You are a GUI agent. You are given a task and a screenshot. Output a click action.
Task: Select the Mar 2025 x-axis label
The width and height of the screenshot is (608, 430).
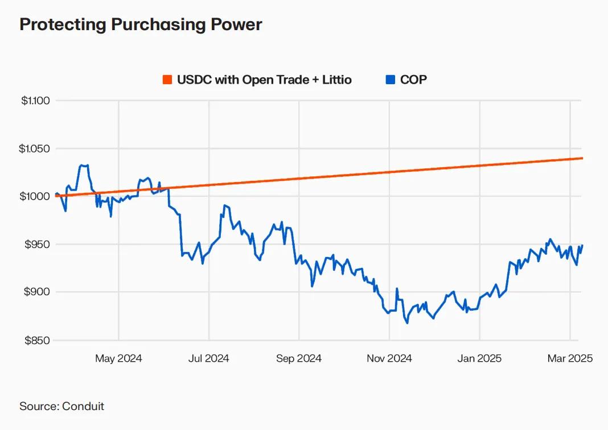coord(570,358)
